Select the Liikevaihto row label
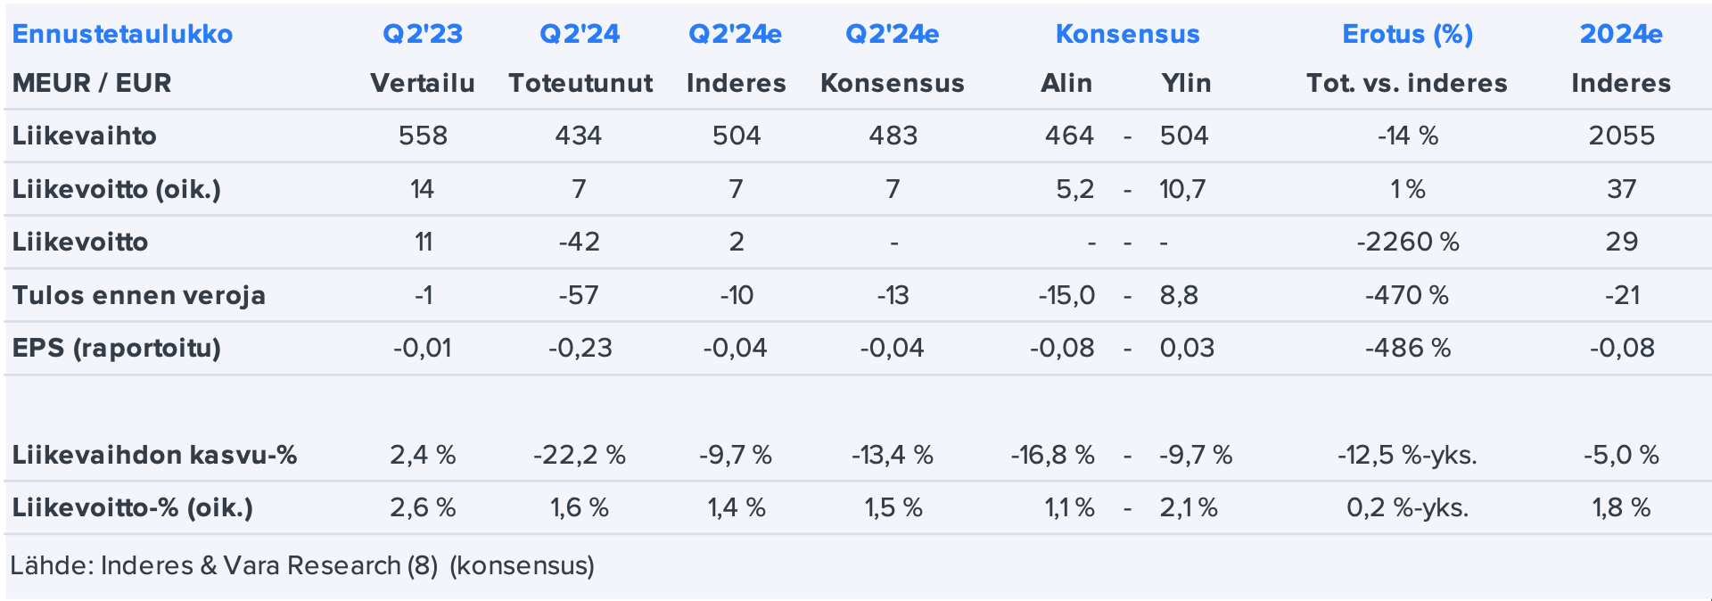 (x=85, y=136)
